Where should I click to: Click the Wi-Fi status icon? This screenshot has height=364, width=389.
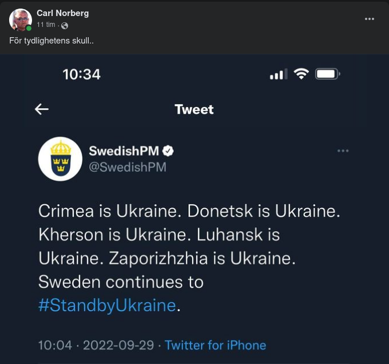pos(301,74)
